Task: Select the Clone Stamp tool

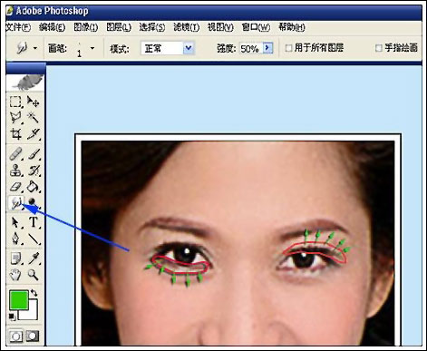Action: [x=15, y=171]
